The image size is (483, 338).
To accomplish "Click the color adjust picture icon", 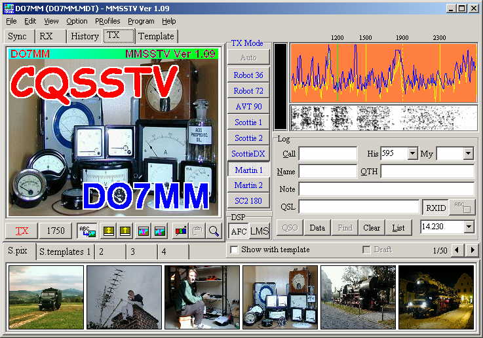I will 180,231.
